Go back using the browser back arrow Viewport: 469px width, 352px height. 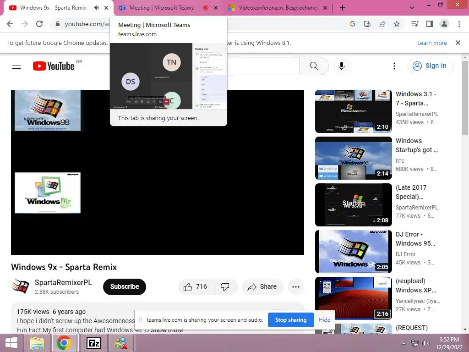coord(10,24)
